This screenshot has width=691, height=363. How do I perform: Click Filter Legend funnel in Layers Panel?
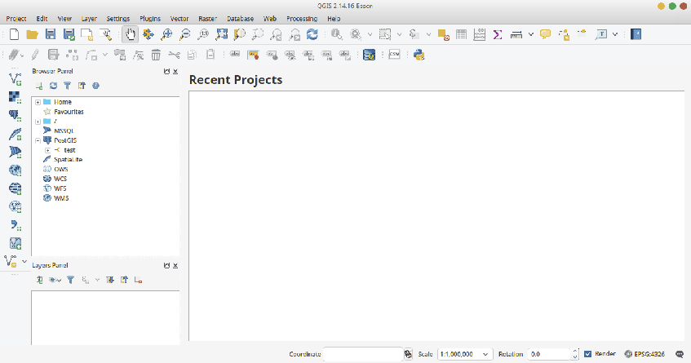pos(70,280)
